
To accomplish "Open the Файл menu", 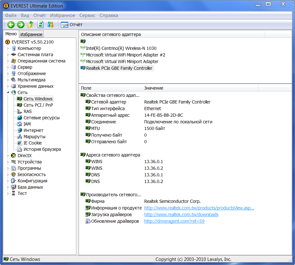I will (10, 15).
